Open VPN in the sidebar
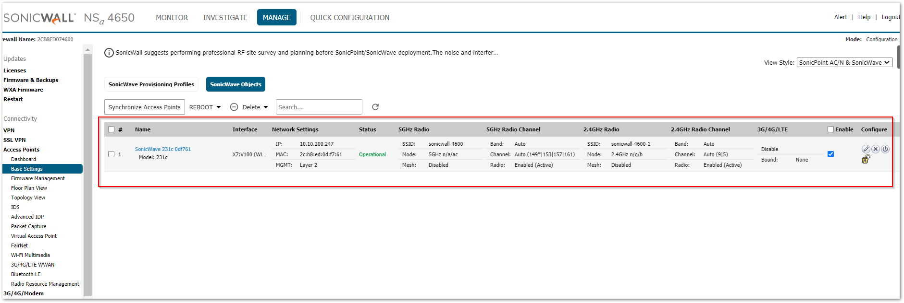 pyautogui.click(x=9, y=130)
